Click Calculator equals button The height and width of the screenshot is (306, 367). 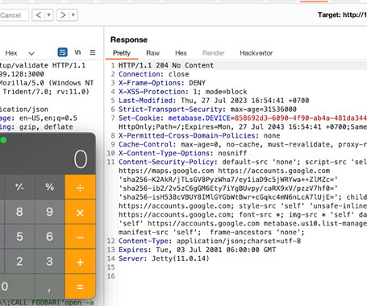coord(80,287)
